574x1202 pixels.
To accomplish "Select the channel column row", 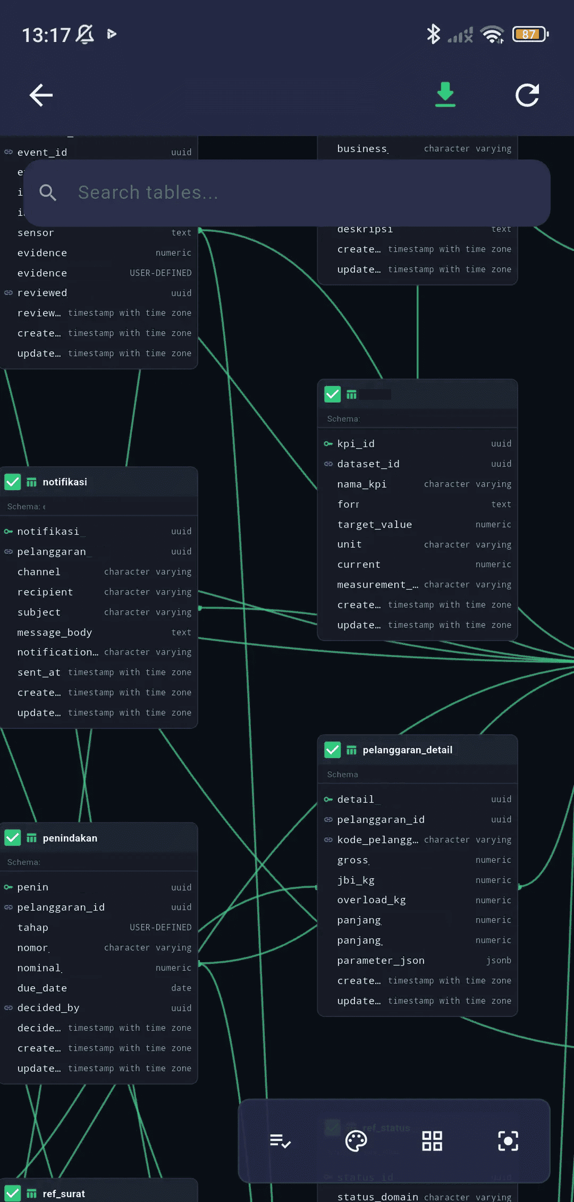I will 99,572.
